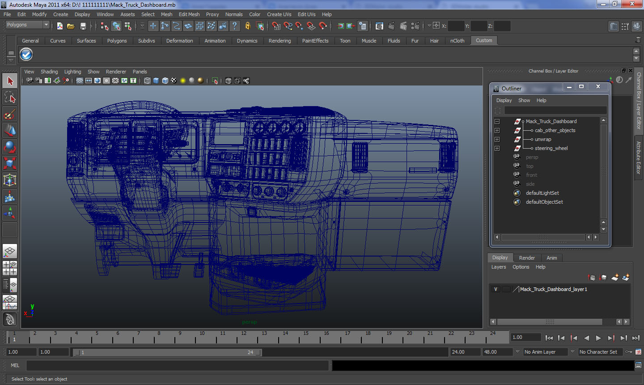Enable smooth shade all cube icon
Image resolution: width=644 pixels, height=385 pixels.
tap(156, 81)
